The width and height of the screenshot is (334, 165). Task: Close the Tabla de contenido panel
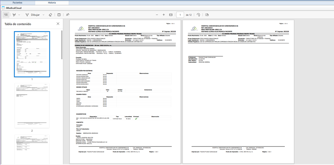click(58, 24)
